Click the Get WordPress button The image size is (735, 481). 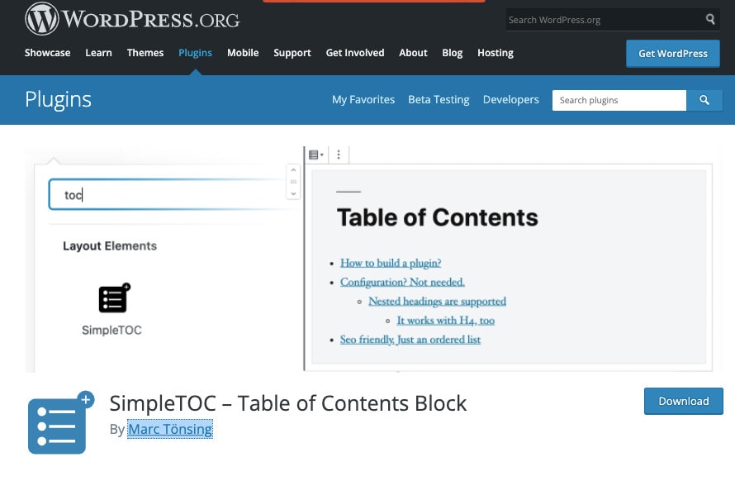click(x=673, y=54)
